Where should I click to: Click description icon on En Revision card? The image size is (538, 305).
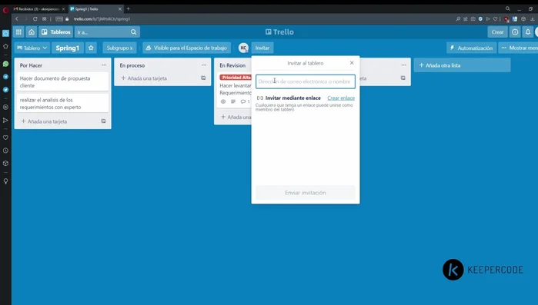tap(233, 101)
